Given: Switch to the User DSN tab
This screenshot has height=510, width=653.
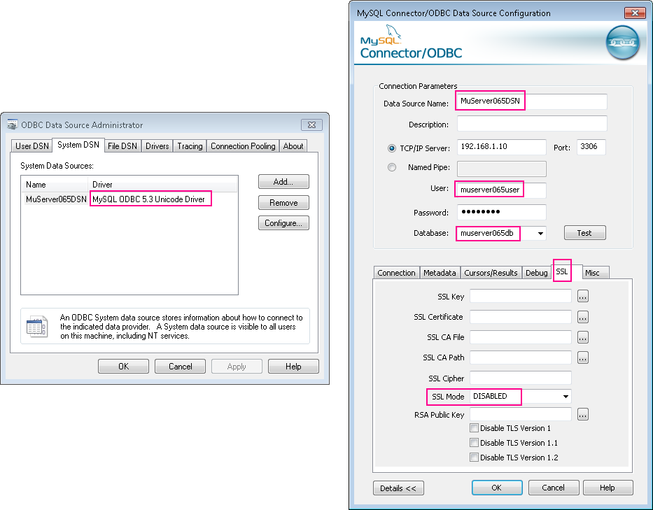Looking at the screenshot, I should pos(32,146).
